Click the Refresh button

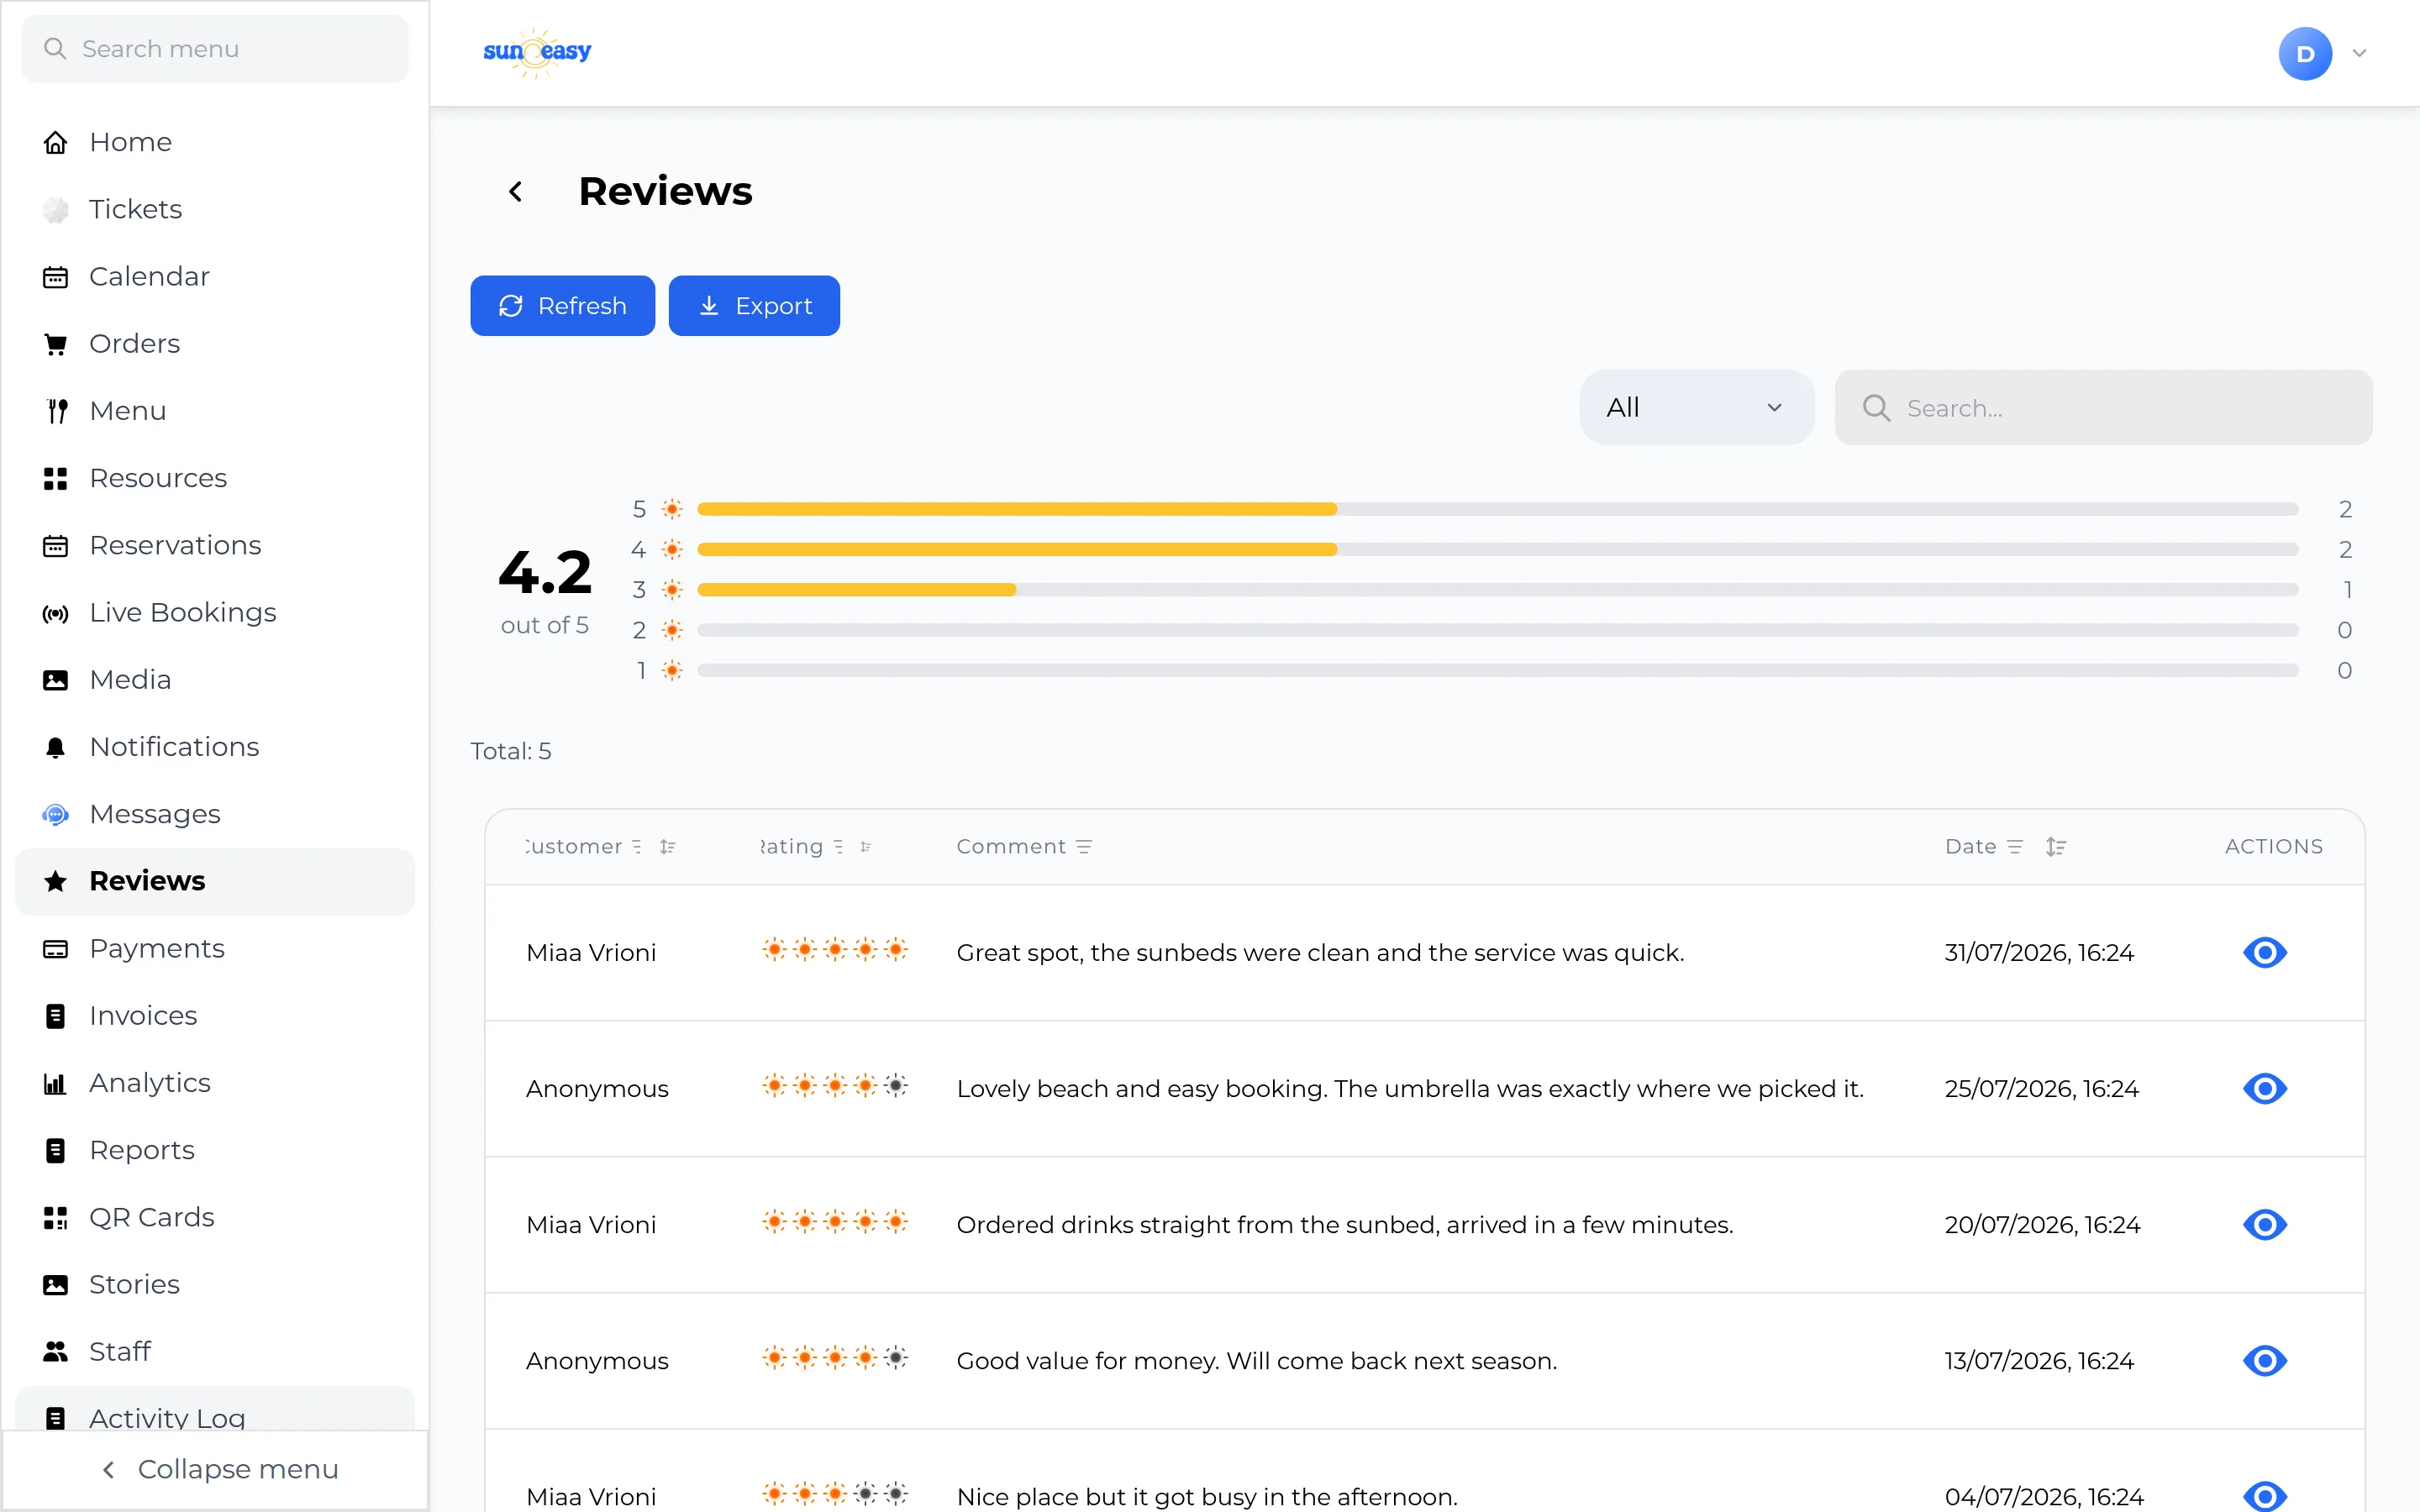point(562,305)
